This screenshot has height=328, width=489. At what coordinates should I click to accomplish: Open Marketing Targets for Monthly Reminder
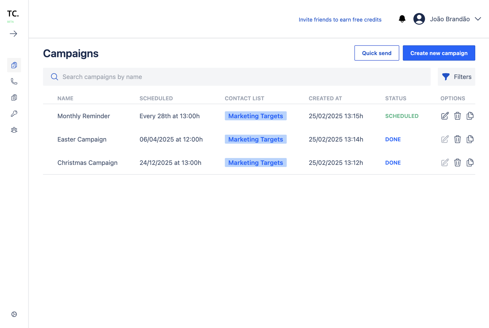coord(256,116)
